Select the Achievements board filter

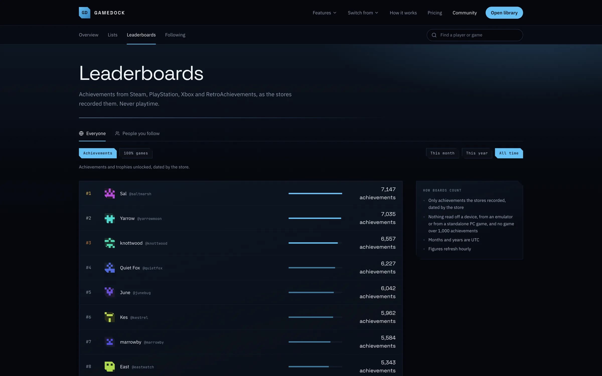(98, 153)
